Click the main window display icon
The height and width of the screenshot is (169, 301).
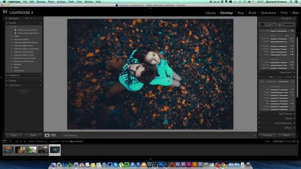pos(4,141)
